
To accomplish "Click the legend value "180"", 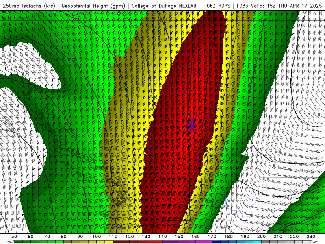I will coord(228,237).
